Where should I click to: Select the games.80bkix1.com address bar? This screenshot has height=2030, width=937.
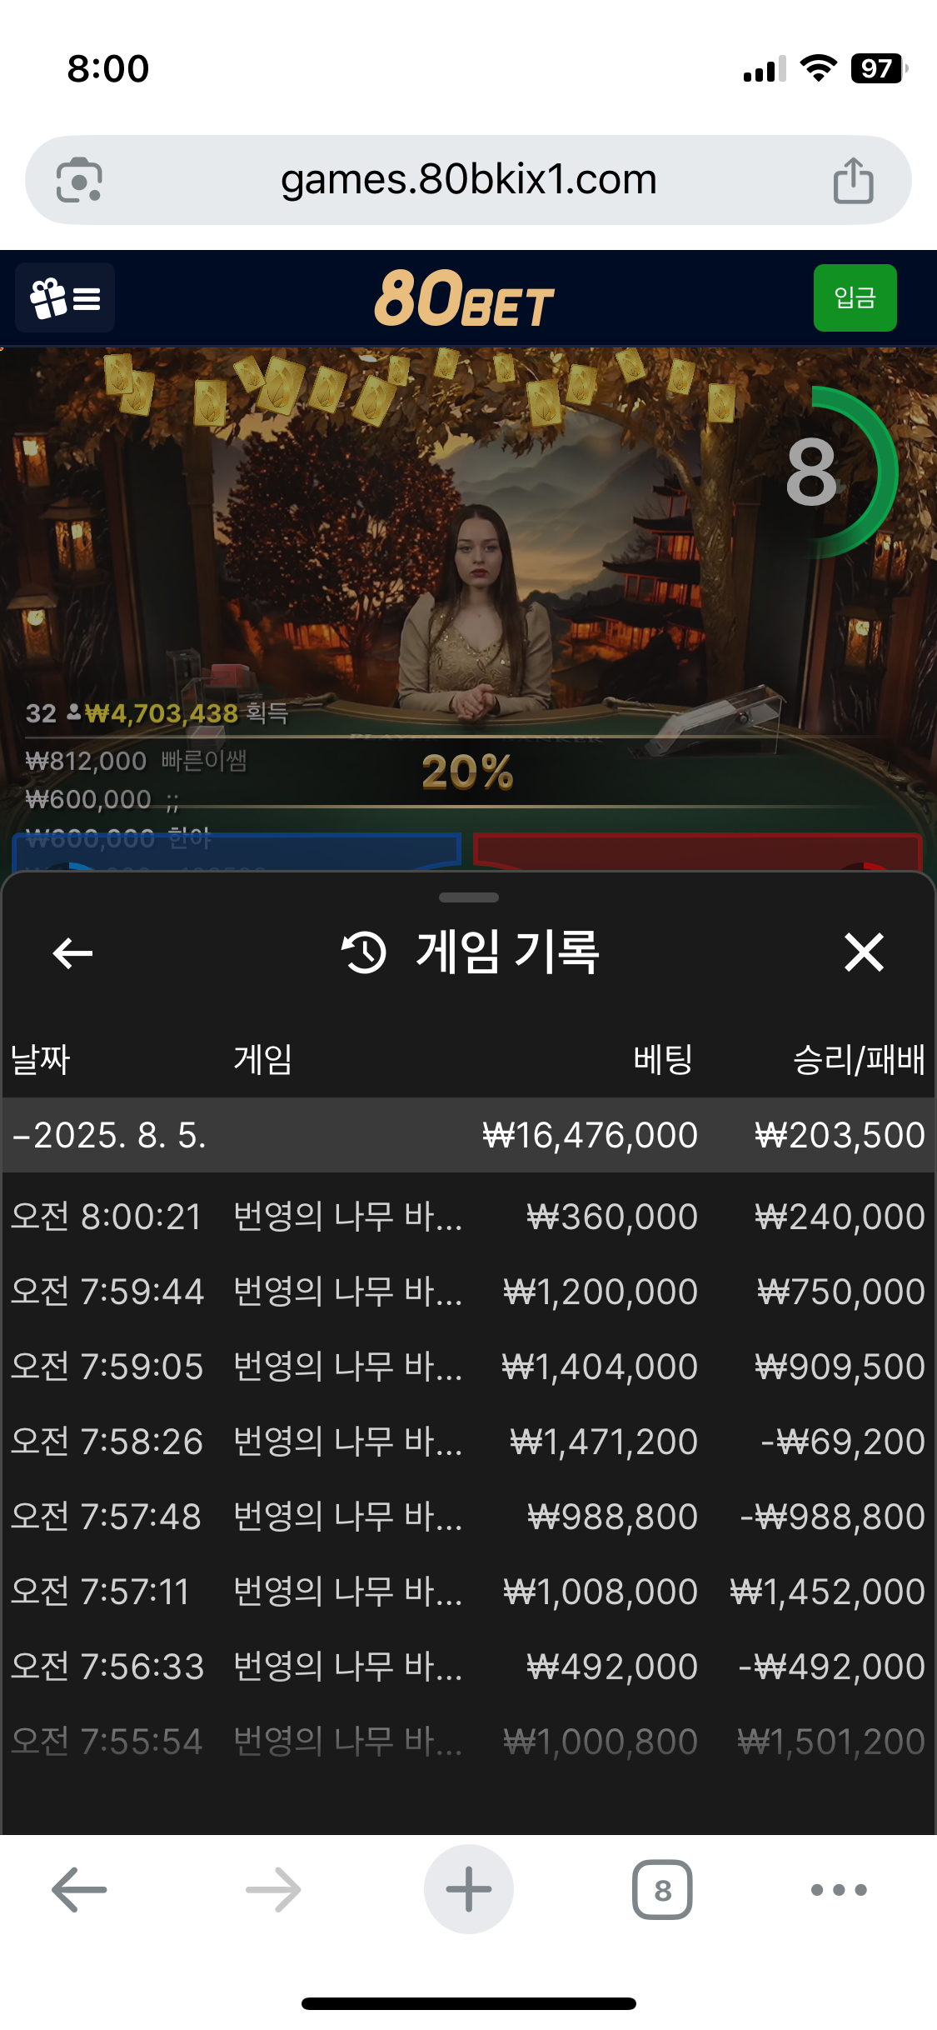click(468, 180)
